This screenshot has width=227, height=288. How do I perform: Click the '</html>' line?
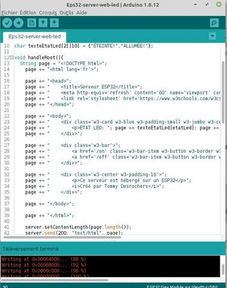pos(50,215)
